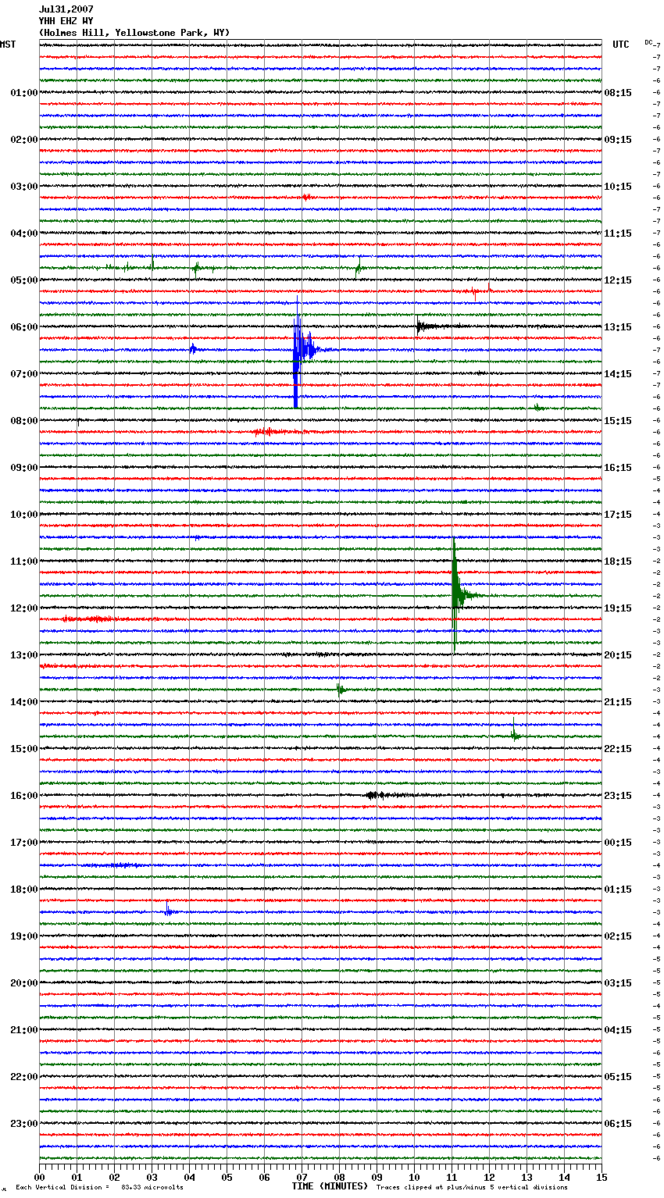Click the UTC column header
The image size is (664, 1198).
point(621,45)
